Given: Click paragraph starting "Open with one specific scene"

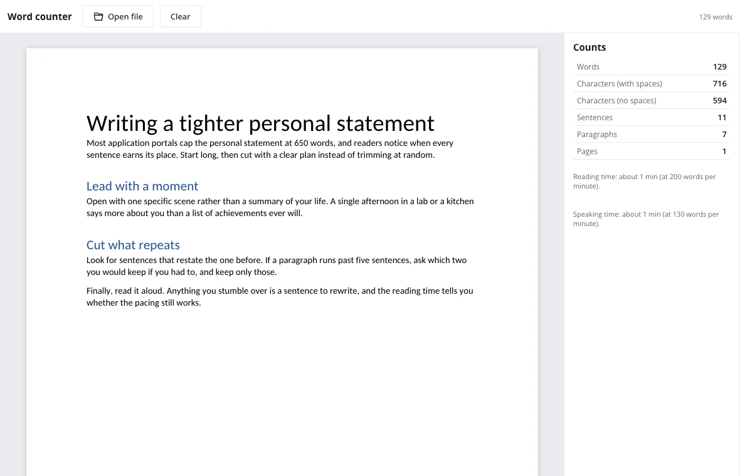Looking at the screenshot, I should pos(280,207).
